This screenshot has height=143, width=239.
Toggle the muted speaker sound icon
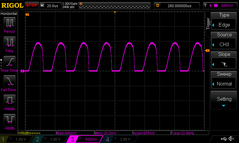pyautogui.click(x=231, y=139)
